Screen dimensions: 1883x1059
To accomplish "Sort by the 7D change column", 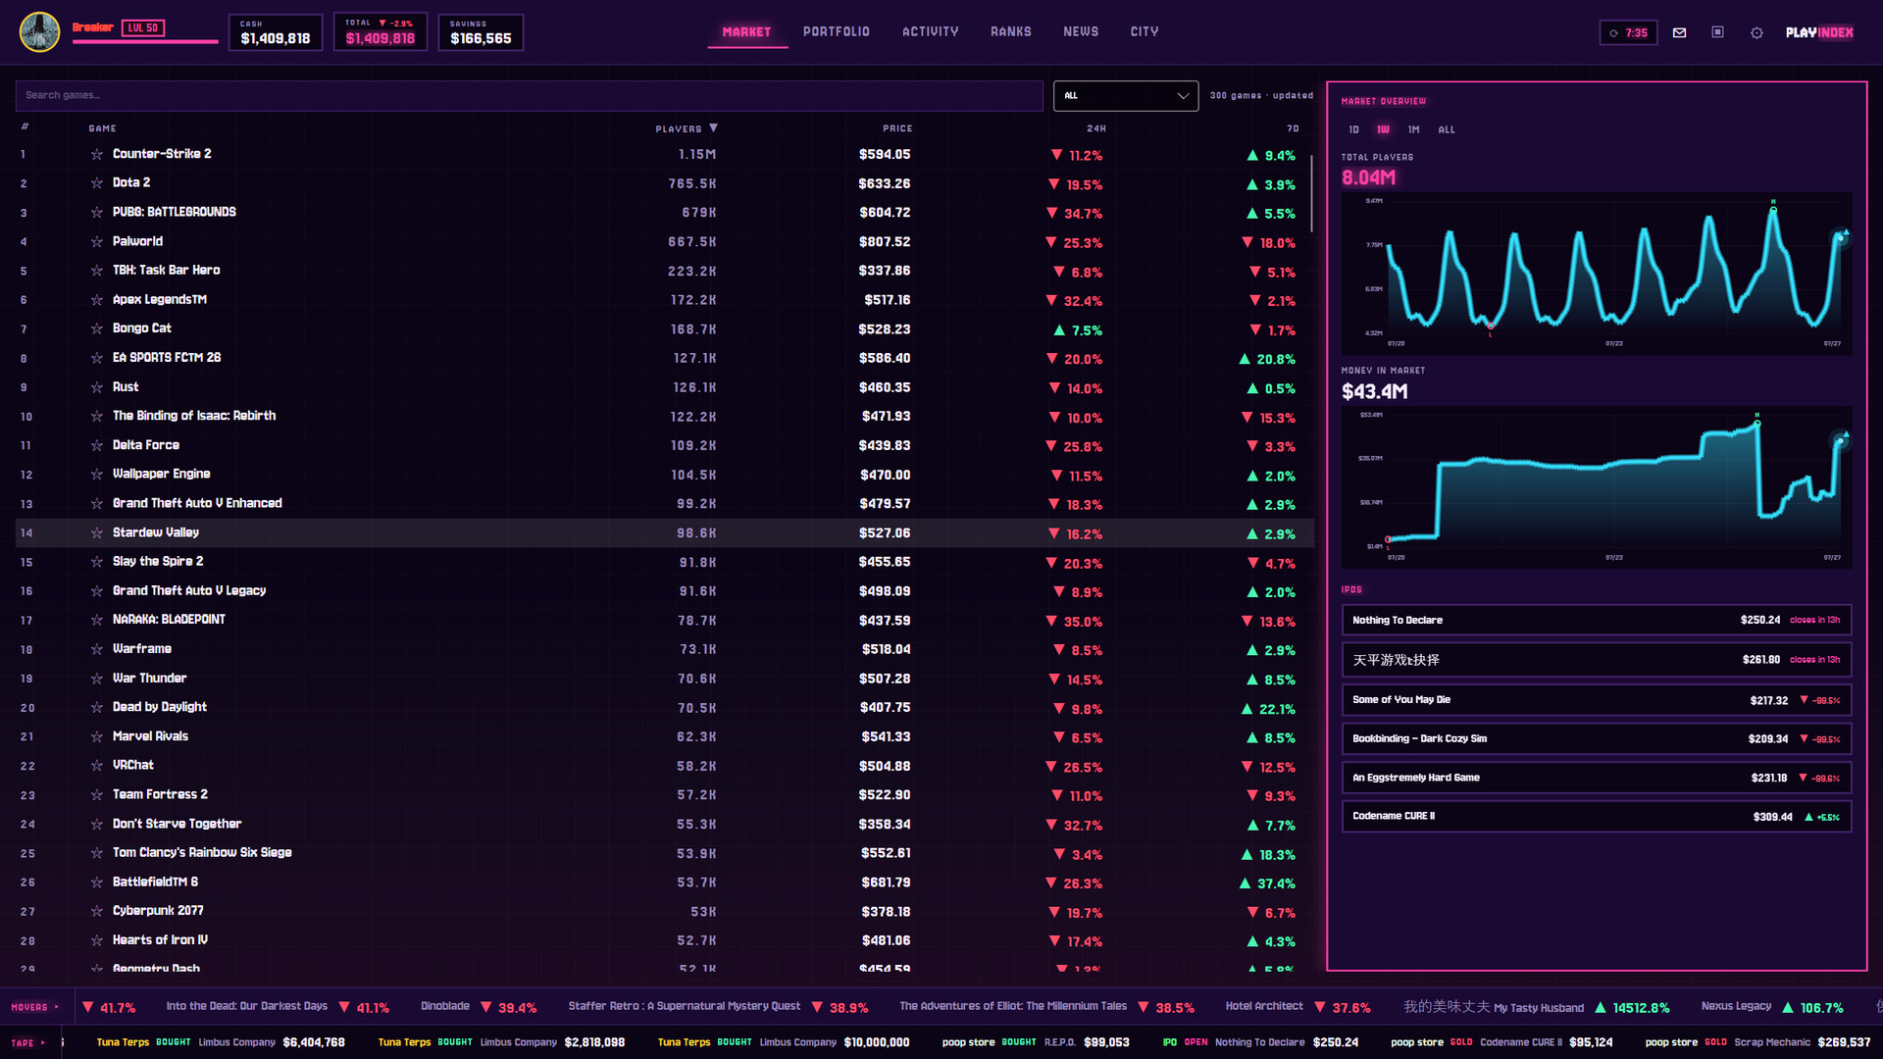I will pyautogui.click(x=1293, y=128).
